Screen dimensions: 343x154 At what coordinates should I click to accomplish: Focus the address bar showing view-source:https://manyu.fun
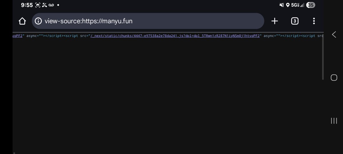[x=148, y=21]
